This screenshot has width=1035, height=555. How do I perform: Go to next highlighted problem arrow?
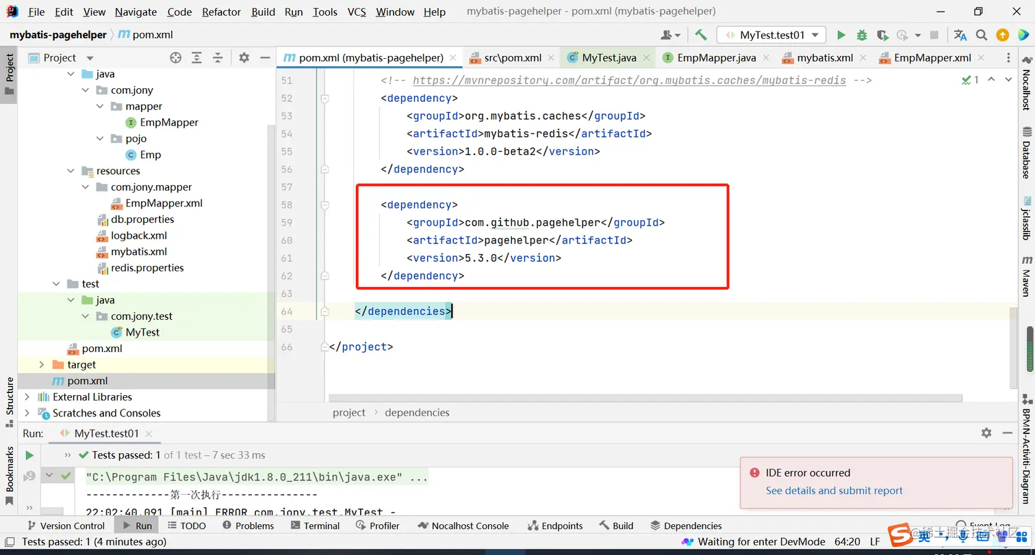coord(1008,80)
